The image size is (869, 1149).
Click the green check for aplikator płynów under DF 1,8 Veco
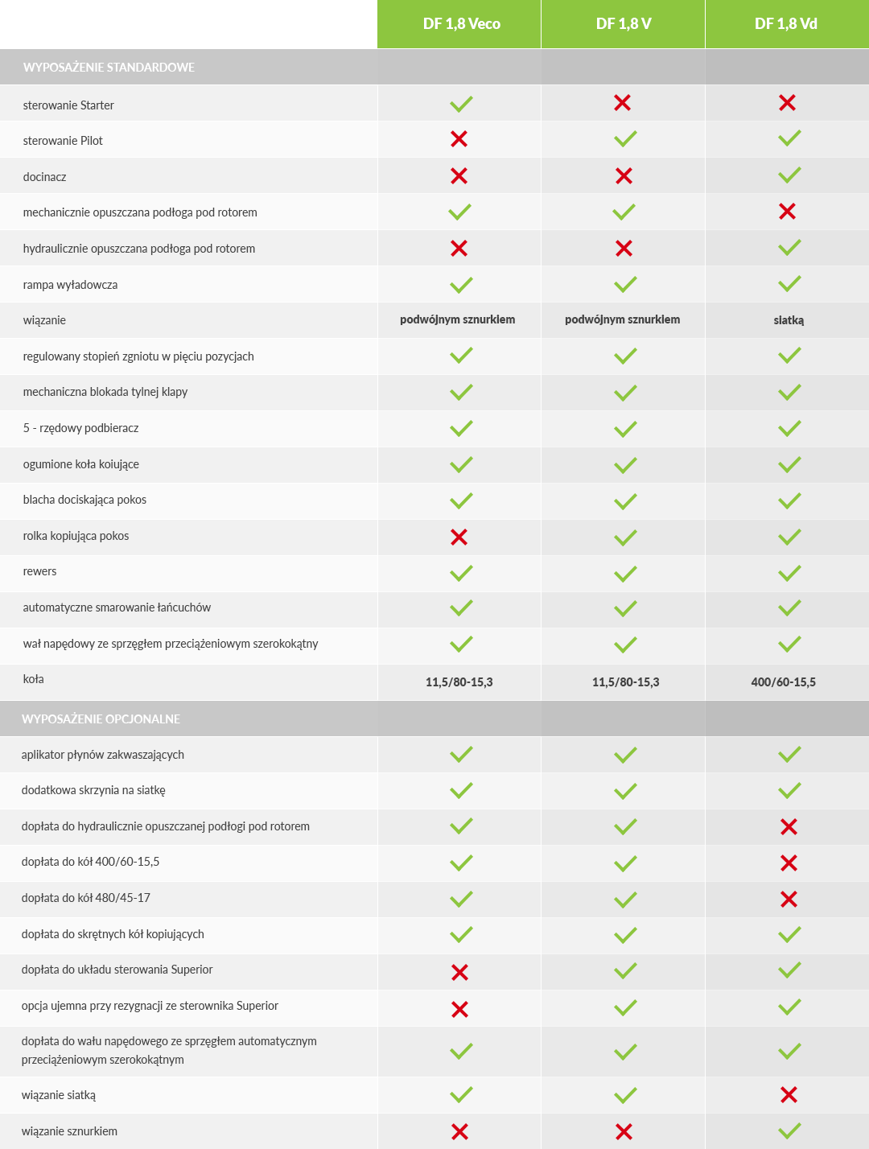(461, 755)
